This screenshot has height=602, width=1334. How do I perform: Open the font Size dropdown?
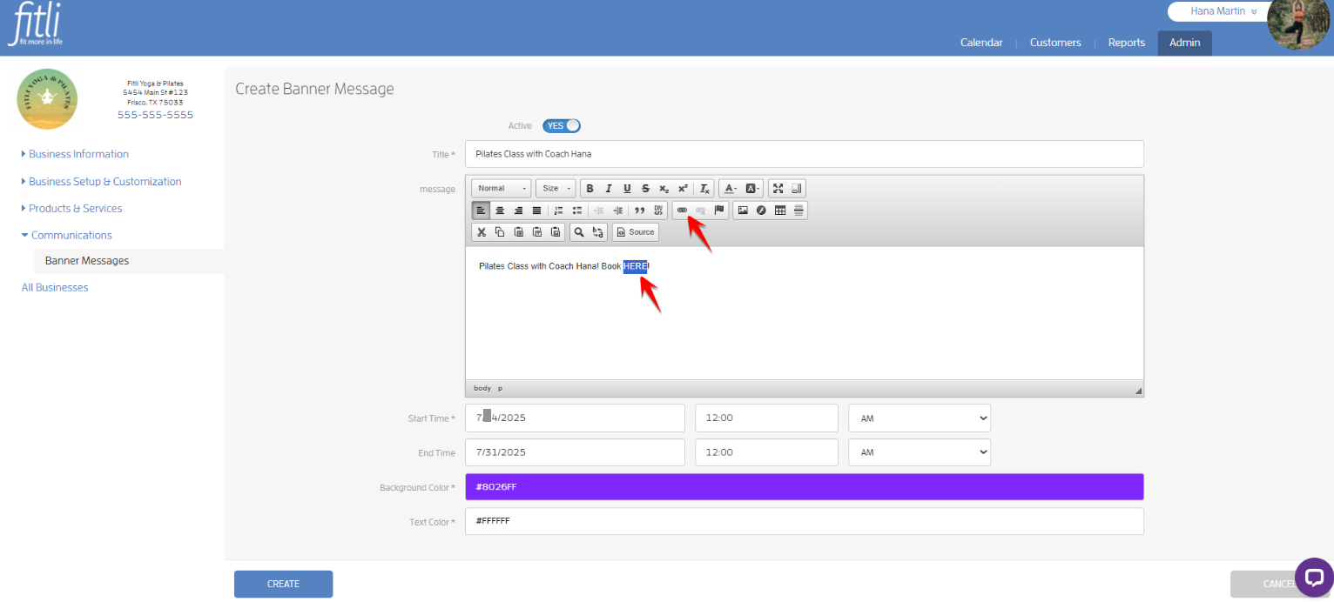tap(556, 188)
